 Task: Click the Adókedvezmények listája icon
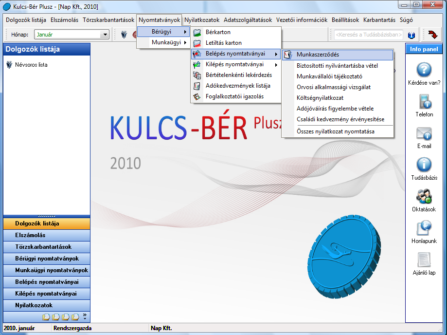click(197, 86)
